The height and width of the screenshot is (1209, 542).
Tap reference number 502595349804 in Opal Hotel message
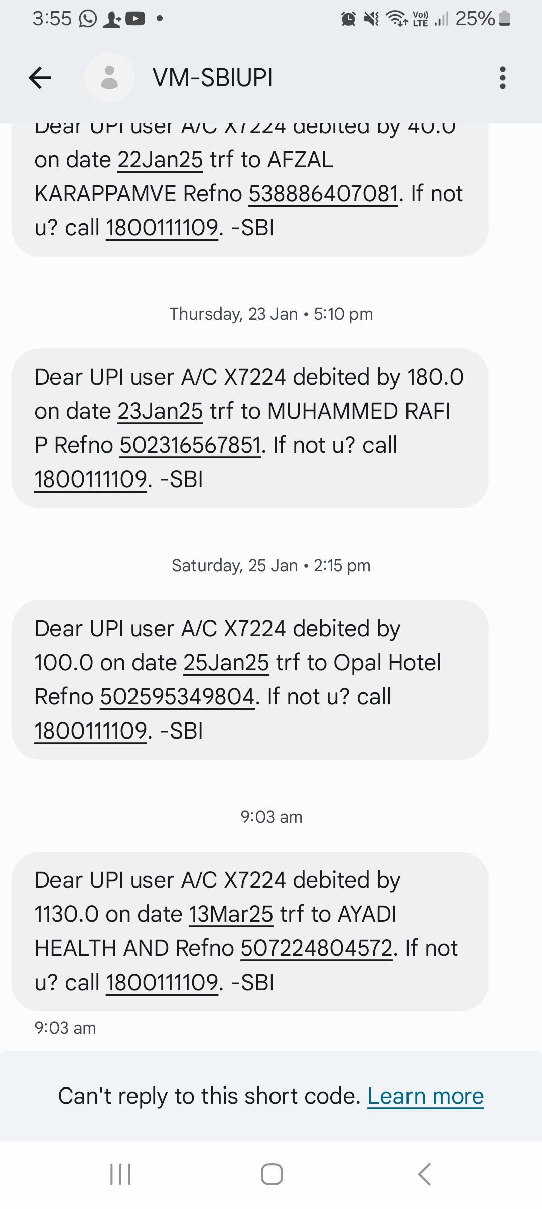click(178, 697)
